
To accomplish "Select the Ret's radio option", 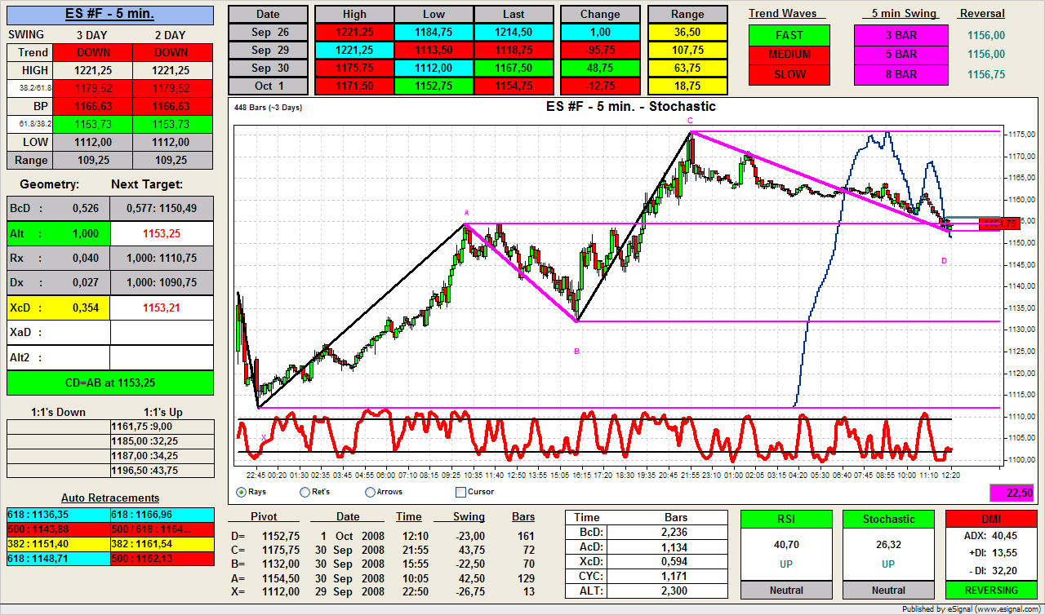I will pyautogui.click(x=305, y=492).
